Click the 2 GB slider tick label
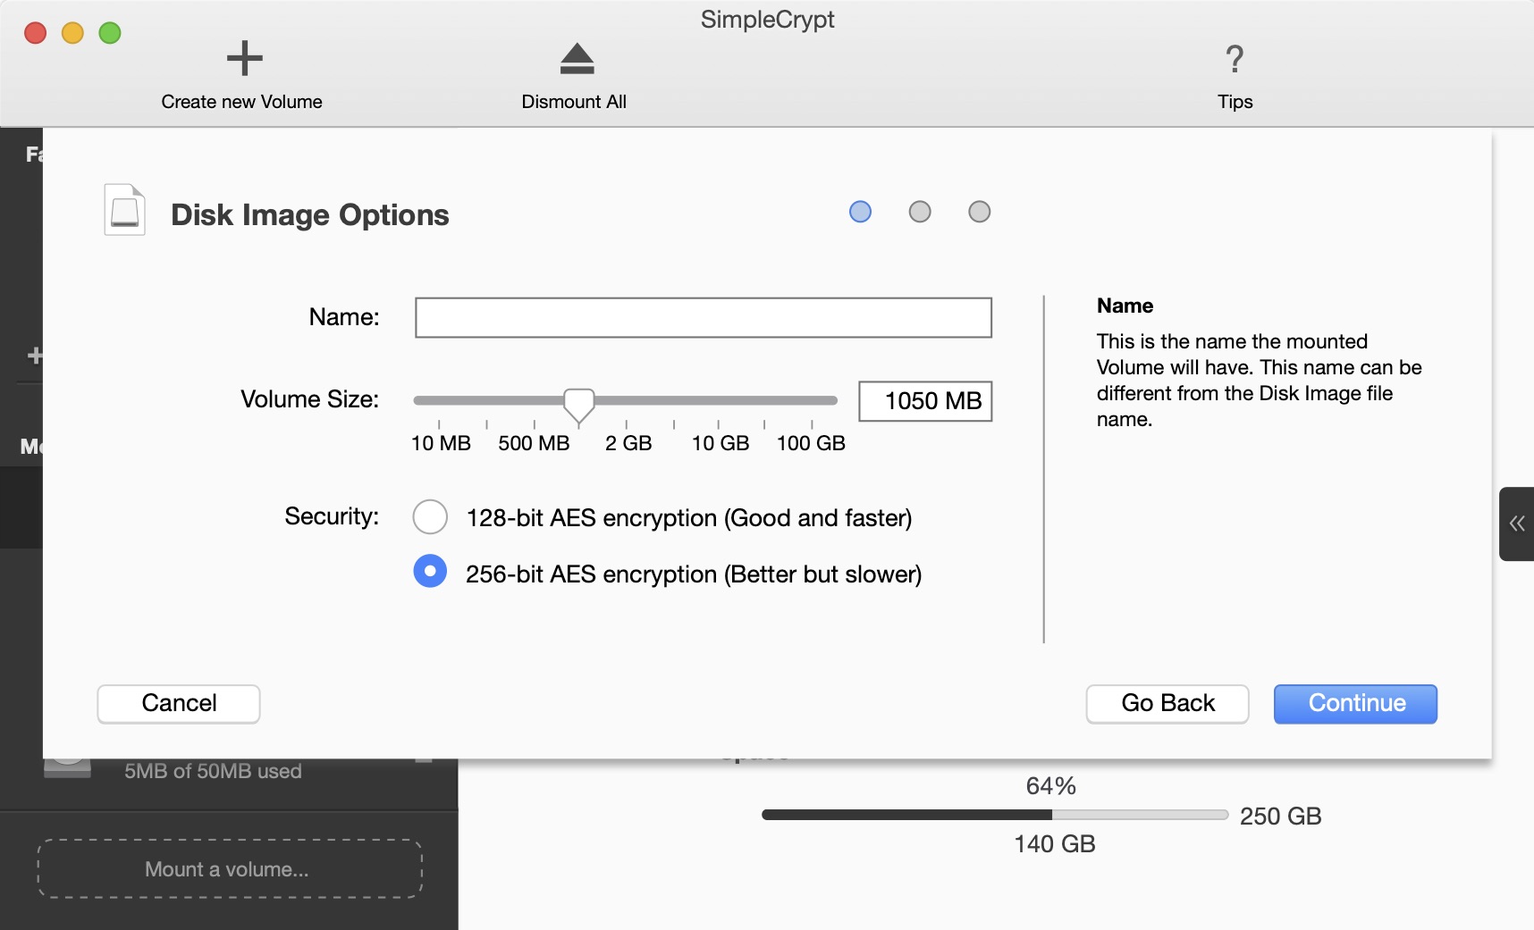The image size is (1534, 930). point(628,443)
